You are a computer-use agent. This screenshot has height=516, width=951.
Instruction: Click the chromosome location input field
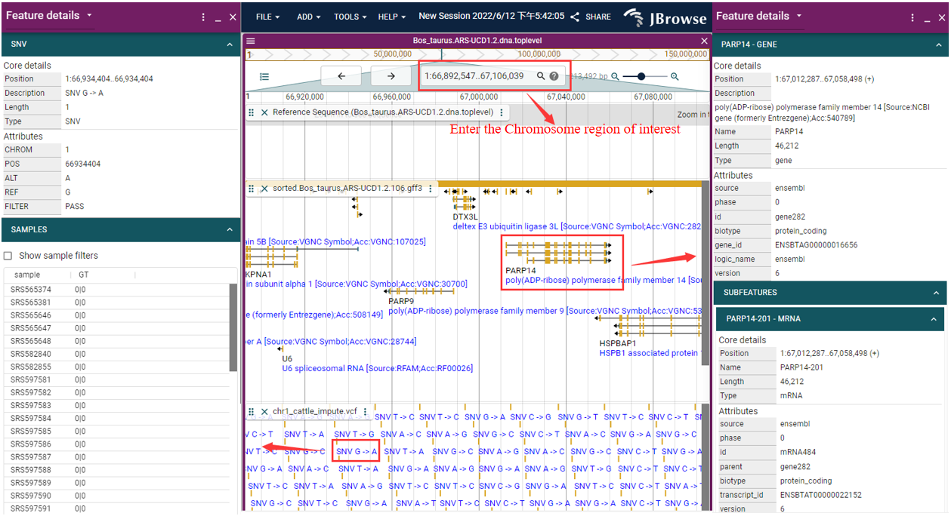click(x=476, y=76)
